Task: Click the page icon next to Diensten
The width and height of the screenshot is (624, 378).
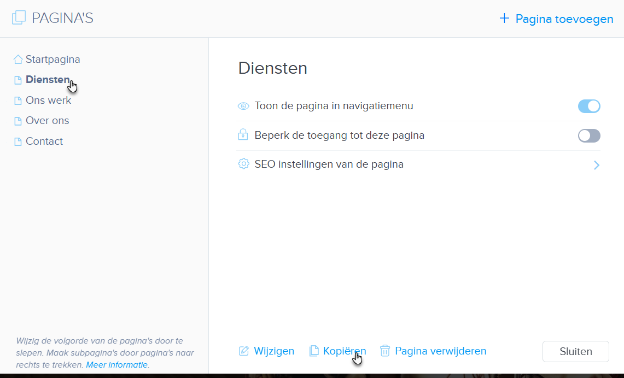Action: (x=18, y=80)
